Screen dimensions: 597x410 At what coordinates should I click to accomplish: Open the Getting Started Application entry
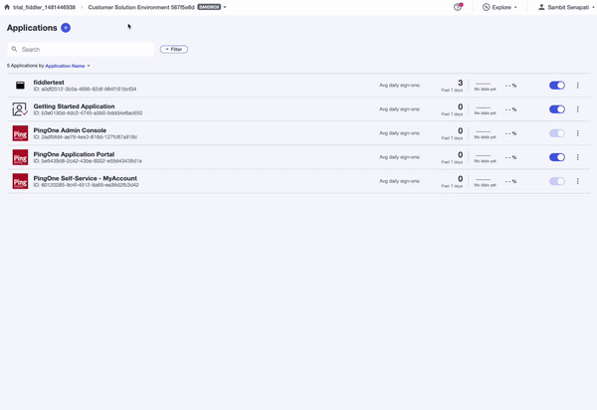[x=74, y=106]
